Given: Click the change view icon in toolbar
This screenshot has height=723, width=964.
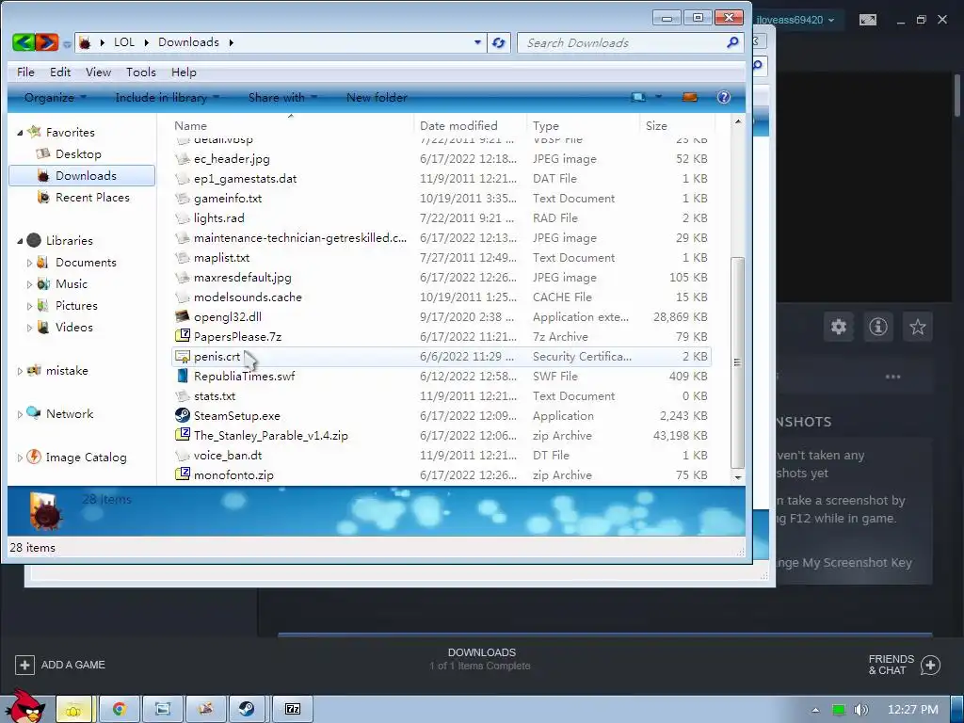Looking at the screenshot, I should 639,97.
